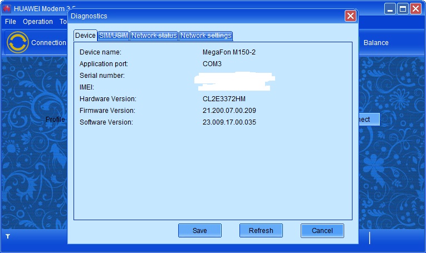
Task: Switch to the Device tab
Action: (85, 36)
